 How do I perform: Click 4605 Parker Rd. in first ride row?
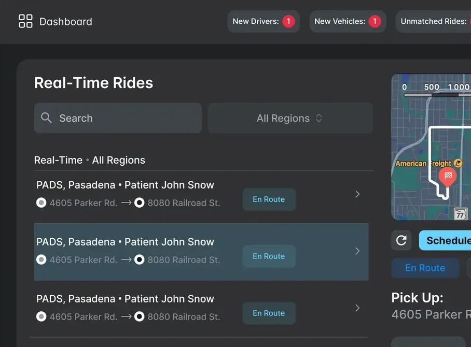pos(84,203)
